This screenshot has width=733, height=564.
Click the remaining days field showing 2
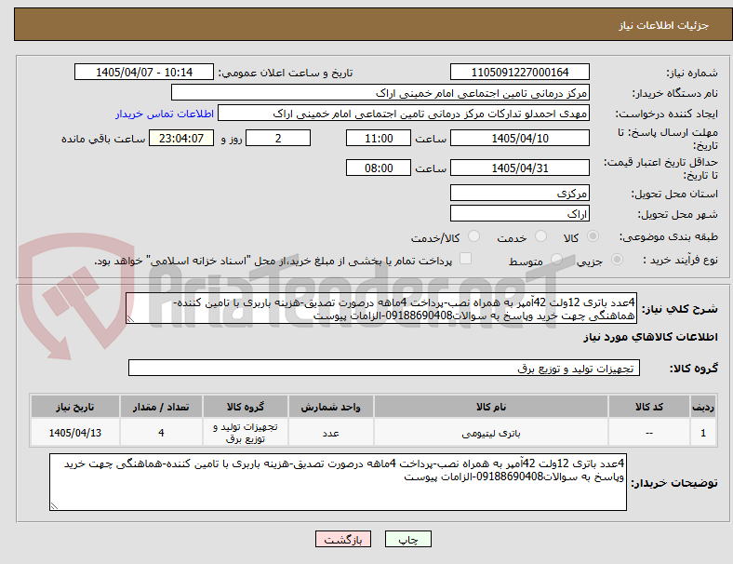[x=278, y=138]
